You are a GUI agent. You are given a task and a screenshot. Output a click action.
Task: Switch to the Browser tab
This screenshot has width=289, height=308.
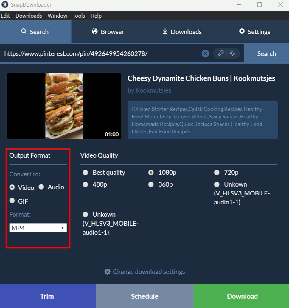108,32
